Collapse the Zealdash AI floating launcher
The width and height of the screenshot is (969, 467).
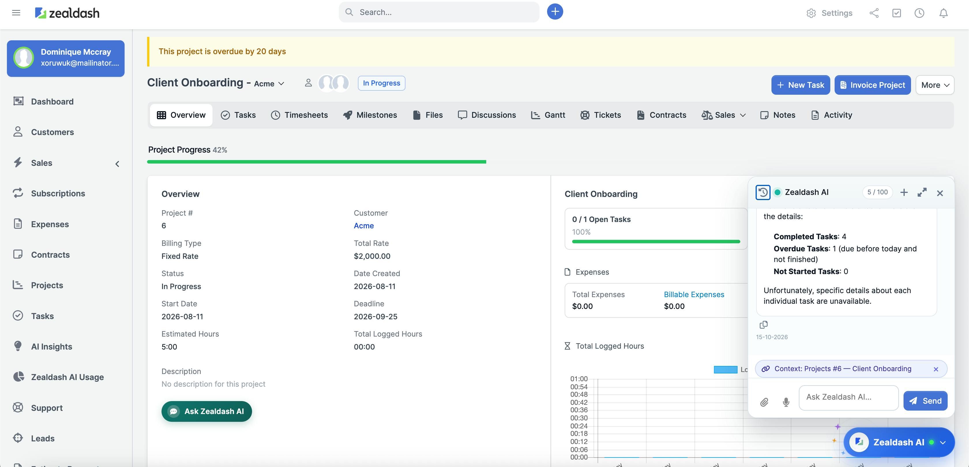(943, 442)
